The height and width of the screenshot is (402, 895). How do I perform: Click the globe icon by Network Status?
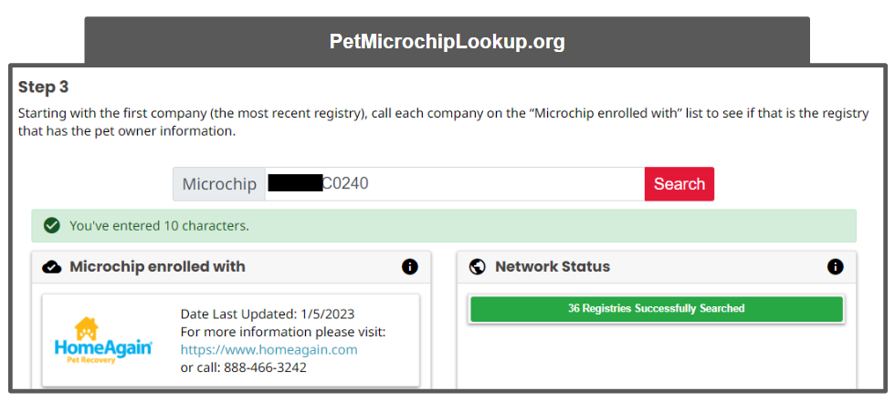[x=477, y=267]
